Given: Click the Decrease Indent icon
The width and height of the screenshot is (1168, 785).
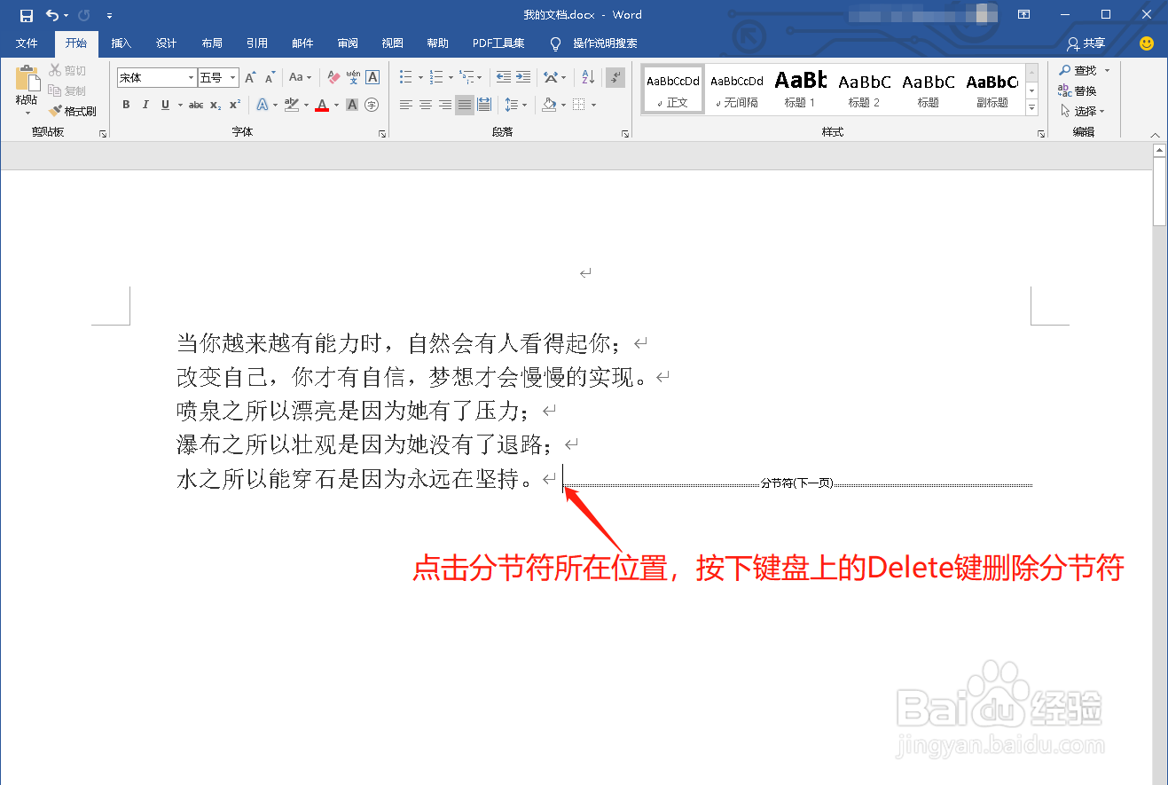Looking at the screenshot, I should tap(504, 78).
